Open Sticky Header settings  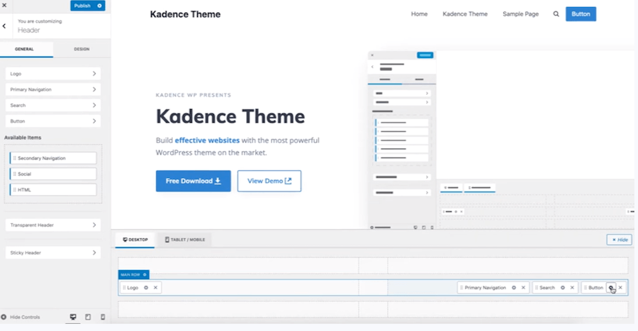click(53, 252)
